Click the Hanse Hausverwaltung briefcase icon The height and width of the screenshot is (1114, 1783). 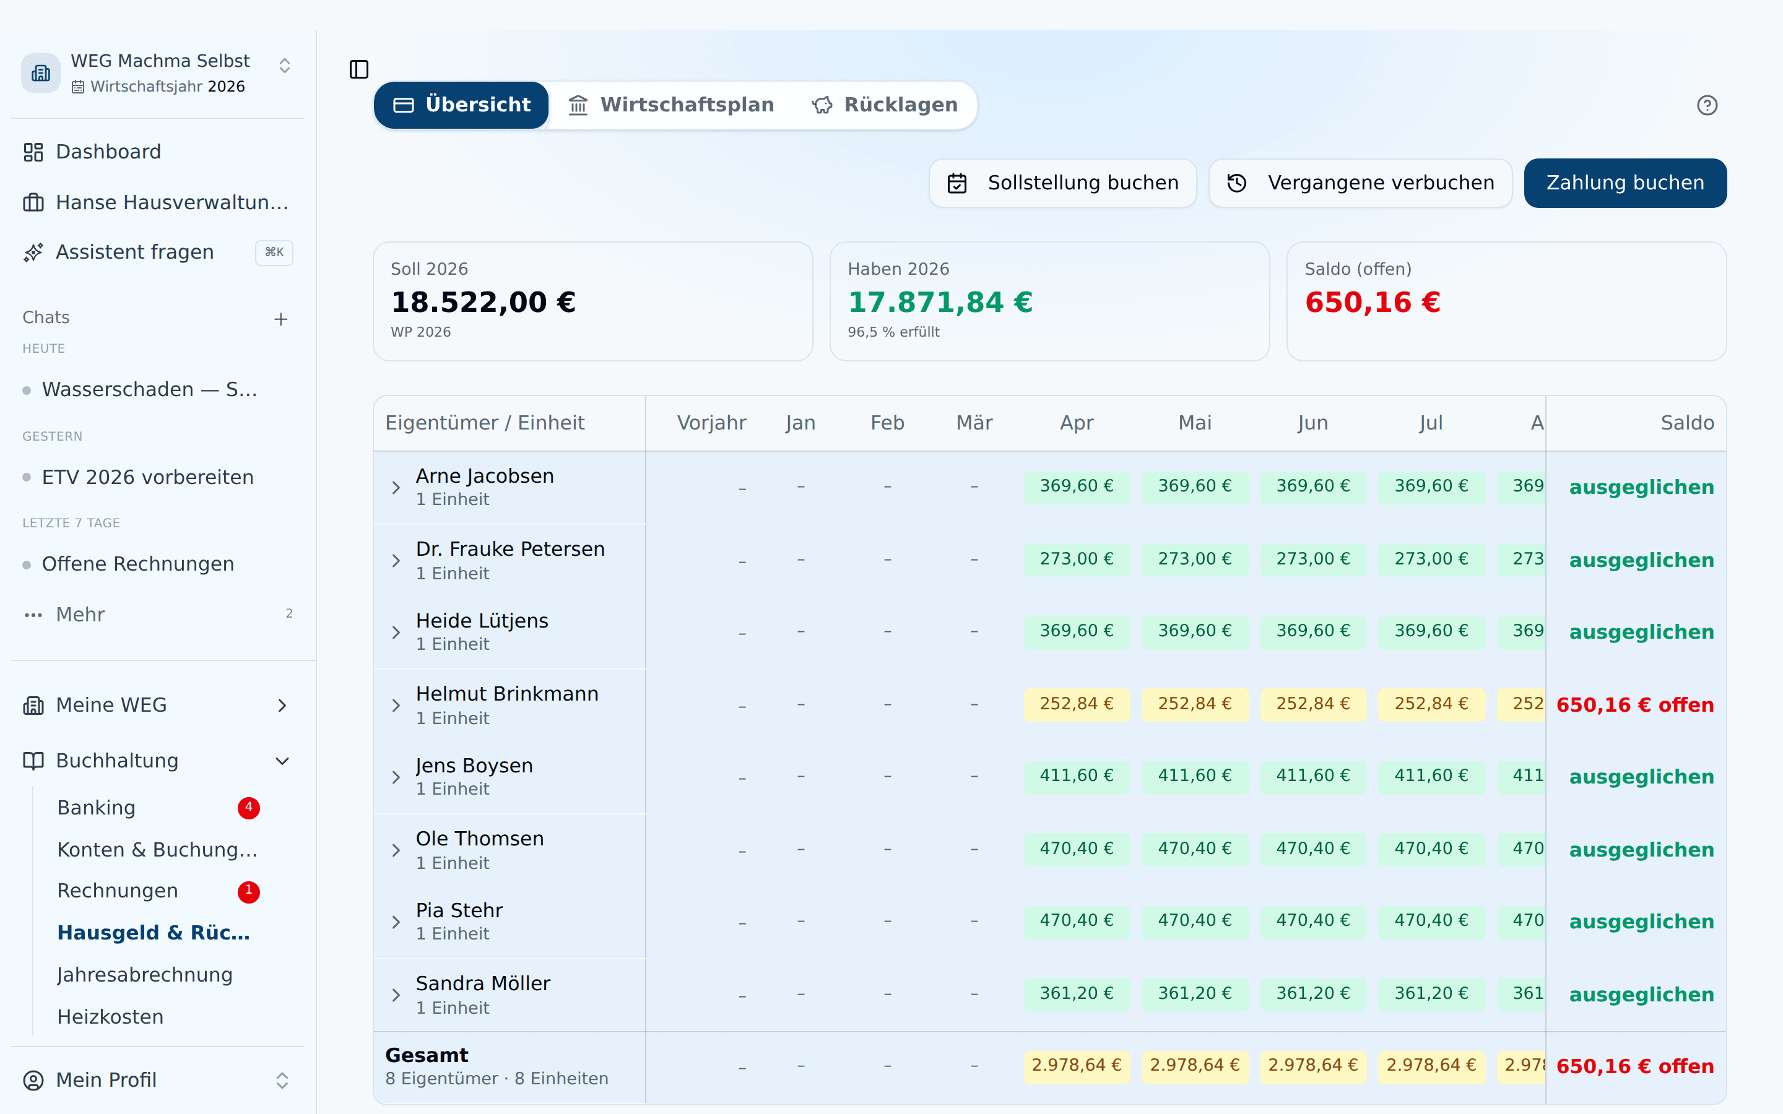point(33,202)
